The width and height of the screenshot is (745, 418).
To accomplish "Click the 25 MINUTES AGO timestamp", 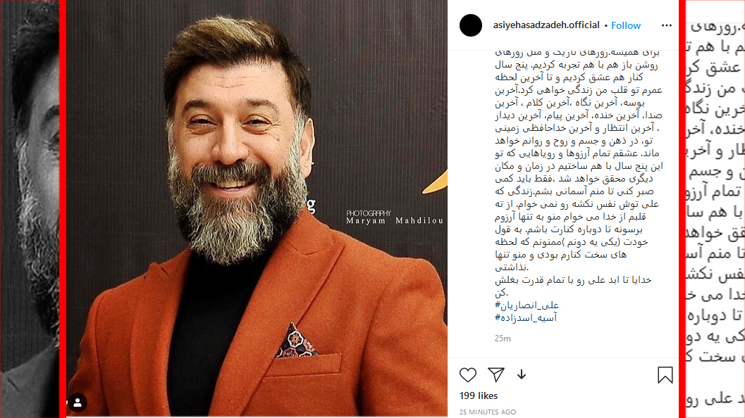I will tap(488, 412).
